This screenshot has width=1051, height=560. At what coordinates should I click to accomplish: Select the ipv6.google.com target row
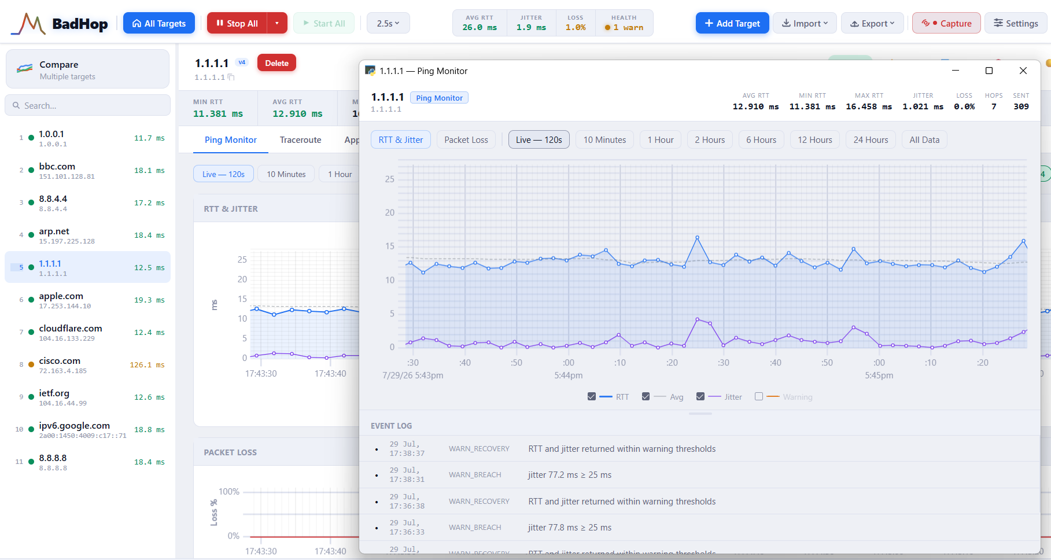pos(88,429)
